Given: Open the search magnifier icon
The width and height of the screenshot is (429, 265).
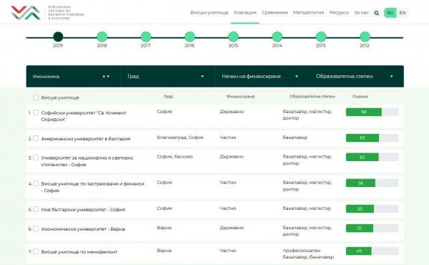Looking at the screenshot, I should (x=377, y=13).
